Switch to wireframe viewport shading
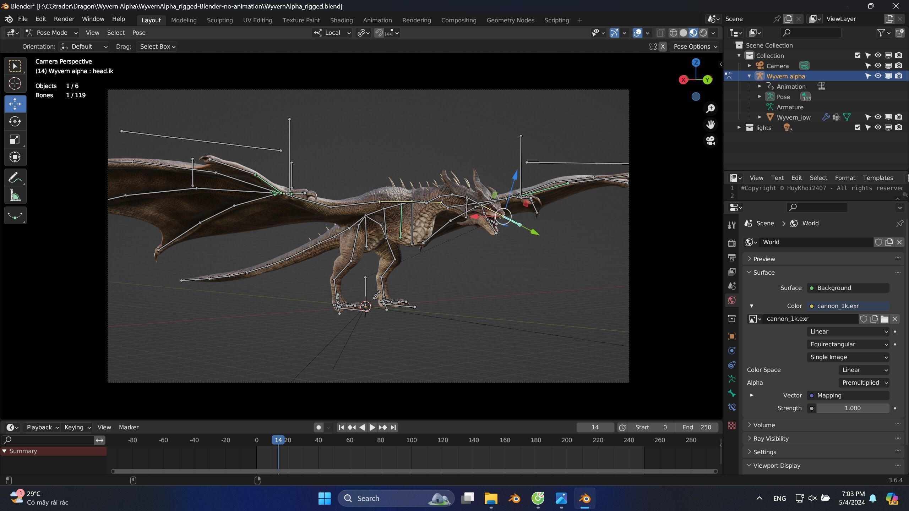Image resolution: width=909 pixels, height=511 pixels. pyautogui.click(x=673, y=33)
